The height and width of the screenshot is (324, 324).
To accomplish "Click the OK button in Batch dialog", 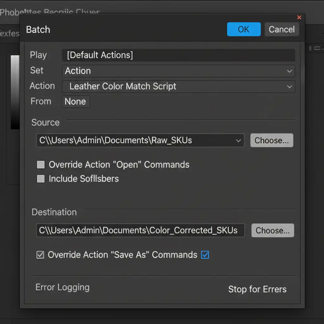I will (x=244, y=29).
